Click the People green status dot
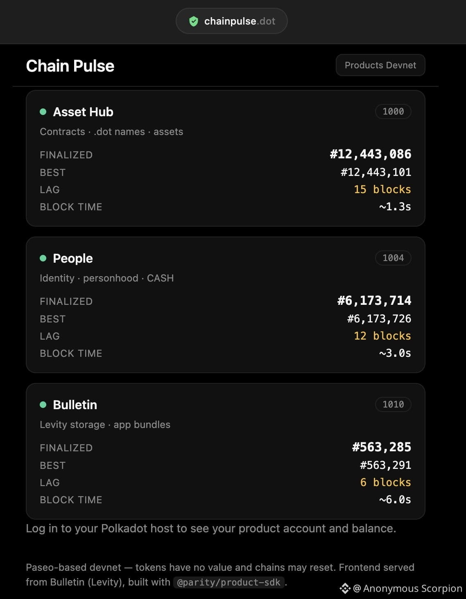The image size is (466, 599). click(x=43, y=258)
